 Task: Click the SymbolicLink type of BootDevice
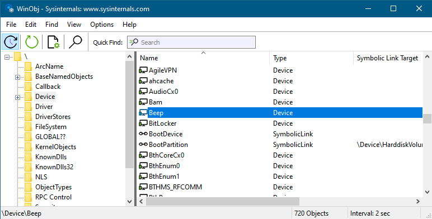point(293,134)
